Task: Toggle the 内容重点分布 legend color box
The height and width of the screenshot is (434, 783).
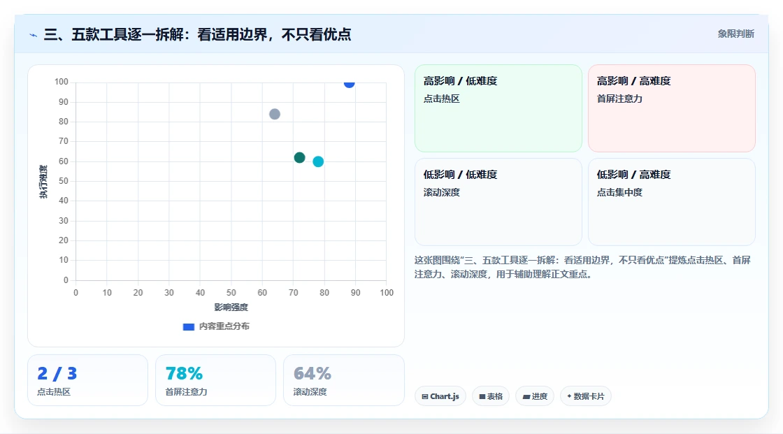Action: pyautogui.click(x=188, y=326)
